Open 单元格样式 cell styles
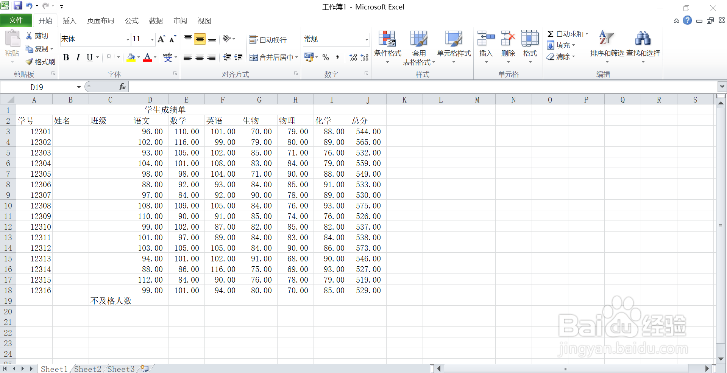Image resolution: width=727 pixels, height=373 pixels. (454, 47)
